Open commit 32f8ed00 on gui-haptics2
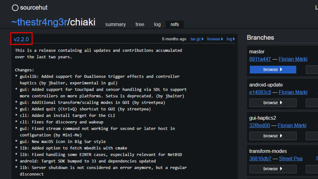Viewport: 318px width, 179px height. (259, 125)
